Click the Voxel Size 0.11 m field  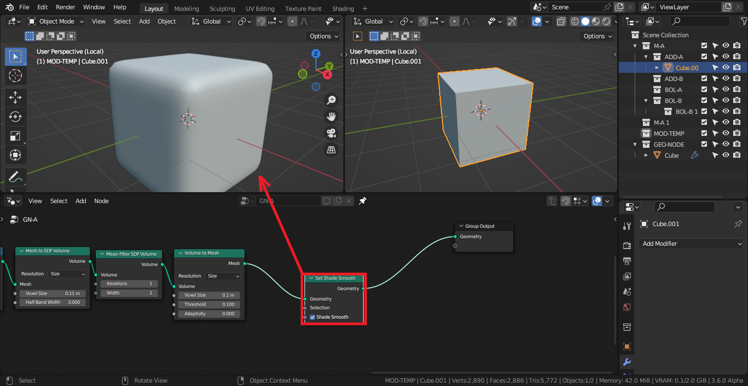(53, 293)
